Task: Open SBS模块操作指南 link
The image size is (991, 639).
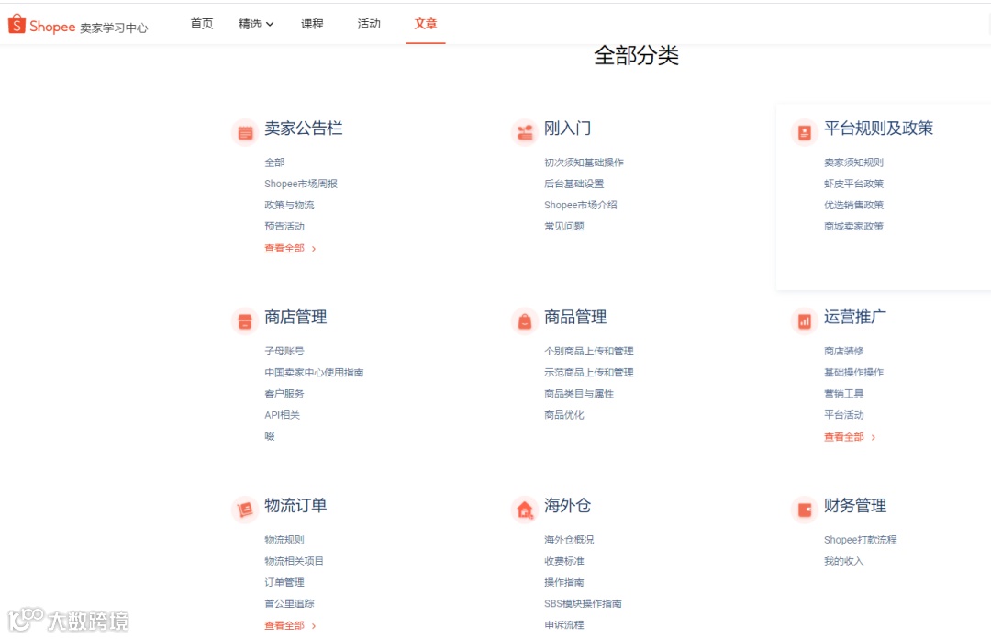Action: (x=583, y=603)
